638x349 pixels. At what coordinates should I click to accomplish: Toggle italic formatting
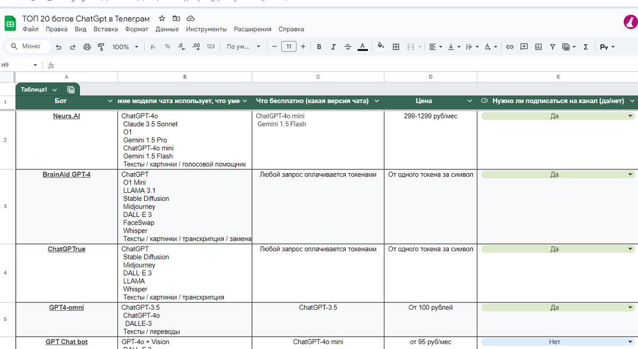pos(333,47)
